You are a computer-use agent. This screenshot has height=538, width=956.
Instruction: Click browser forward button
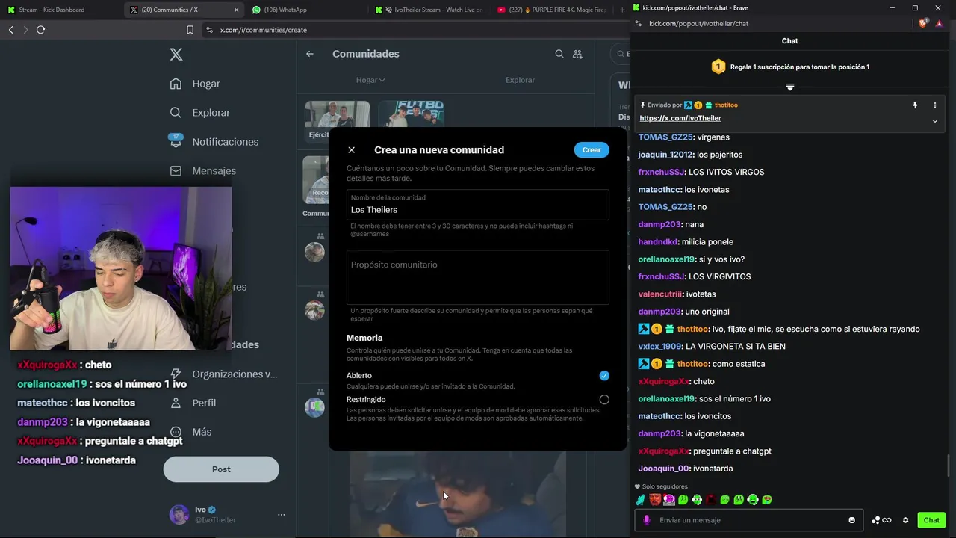25,30
